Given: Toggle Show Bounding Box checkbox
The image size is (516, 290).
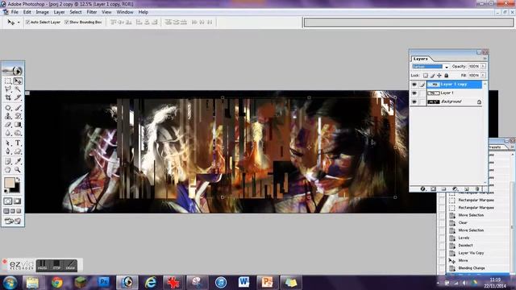Looking at the screenshot, I should click(x=66, y=22).
